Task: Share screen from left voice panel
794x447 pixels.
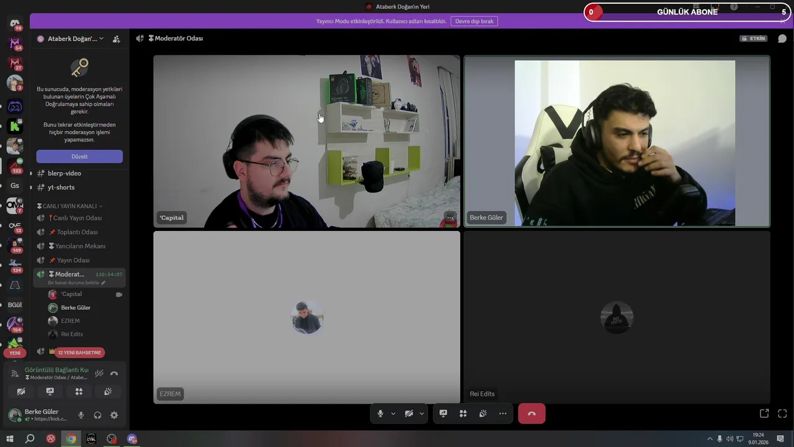Action: tap(50, 392)
